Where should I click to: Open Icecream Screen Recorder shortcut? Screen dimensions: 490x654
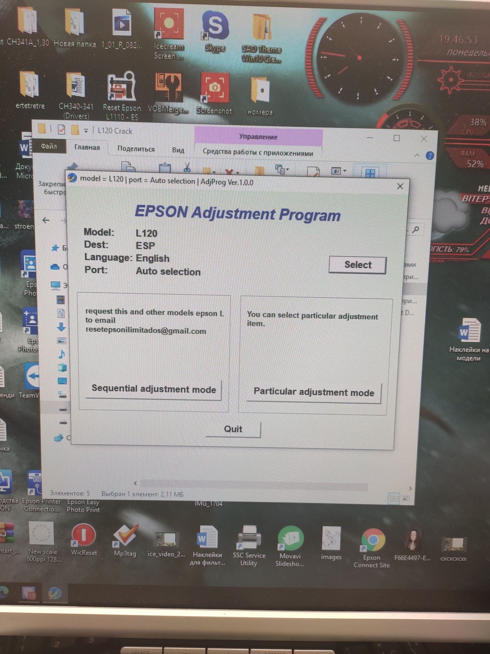pos(169,34)
